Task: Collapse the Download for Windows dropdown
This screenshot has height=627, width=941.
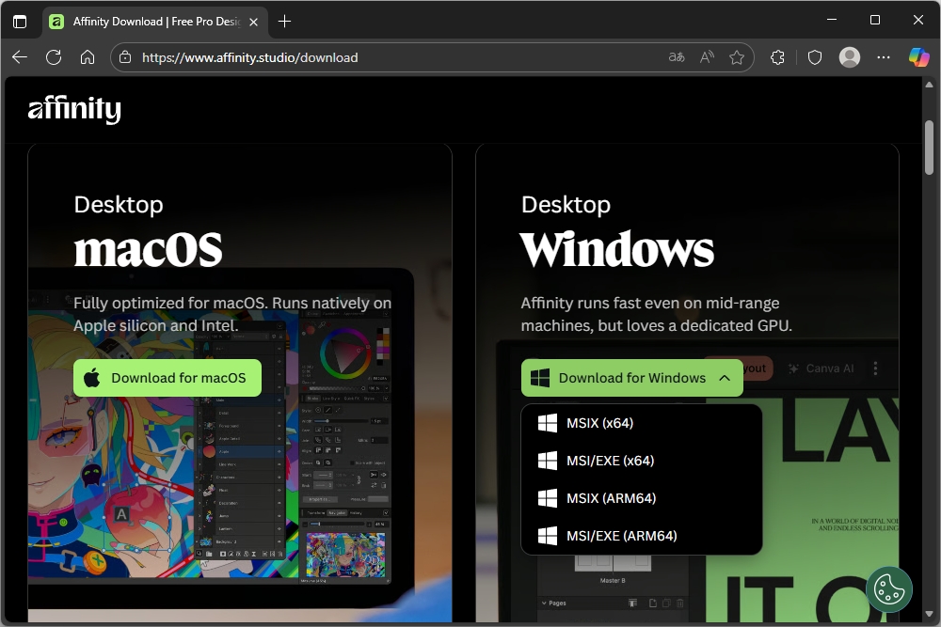Action: [x=632, y=378]
